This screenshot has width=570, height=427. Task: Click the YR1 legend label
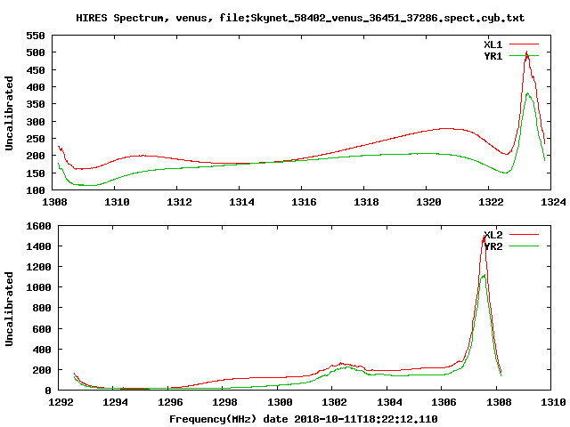493,56
